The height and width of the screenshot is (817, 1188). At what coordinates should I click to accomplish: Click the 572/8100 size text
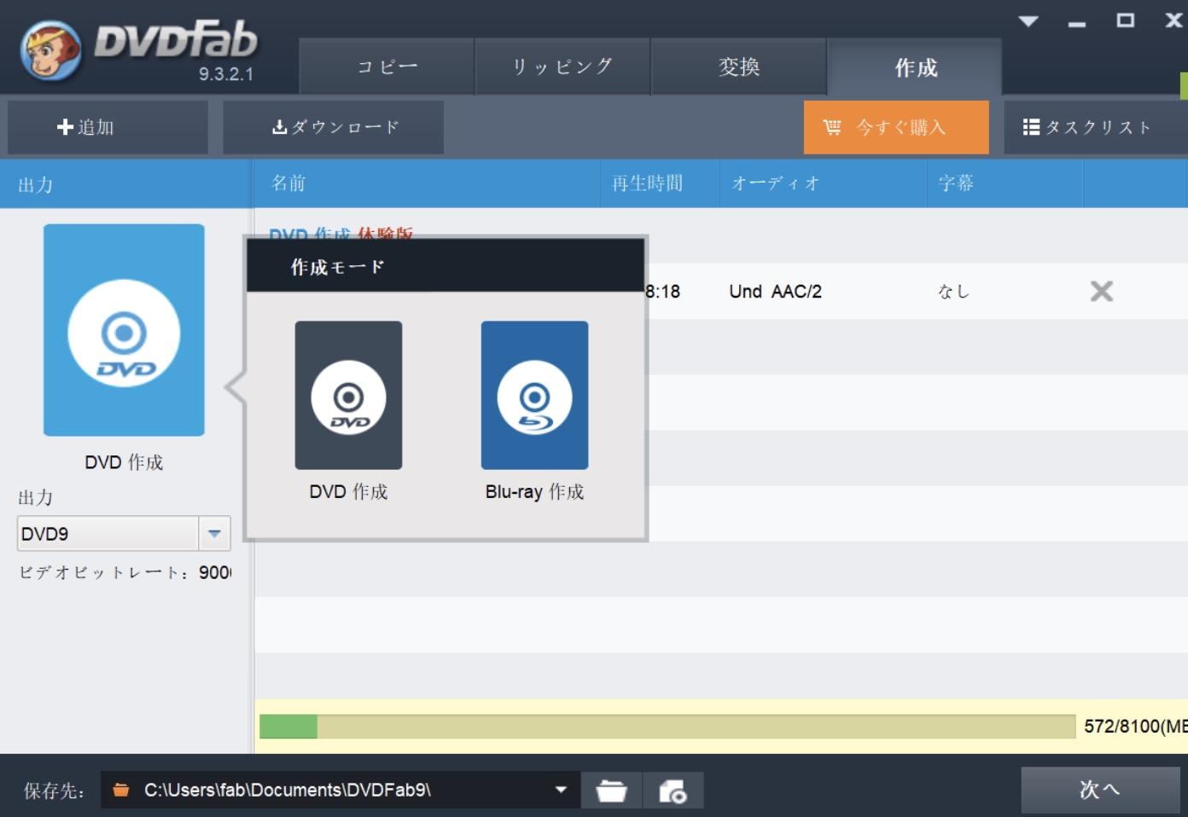click(1135, 727)
